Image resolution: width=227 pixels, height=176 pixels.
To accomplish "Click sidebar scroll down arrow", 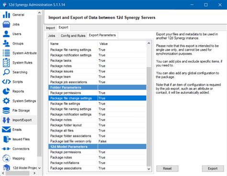I will 39,168.
